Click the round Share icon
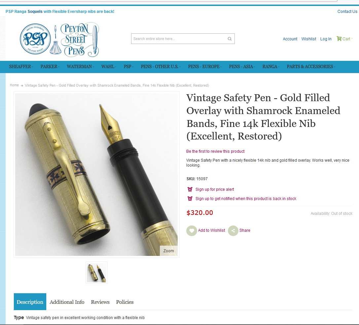This screenshot has height=325, width=359. [x=233, y=230]
